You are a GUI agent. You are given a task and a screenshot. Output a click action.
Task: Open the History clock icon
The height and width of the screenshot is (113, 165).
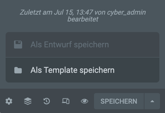coord(47,101)
